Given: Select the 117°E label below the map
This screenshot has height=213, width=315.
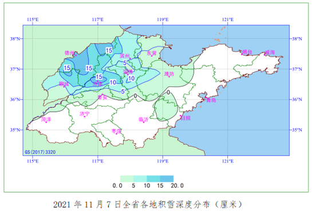Looking at the screenshot, I should click(98, 161).
